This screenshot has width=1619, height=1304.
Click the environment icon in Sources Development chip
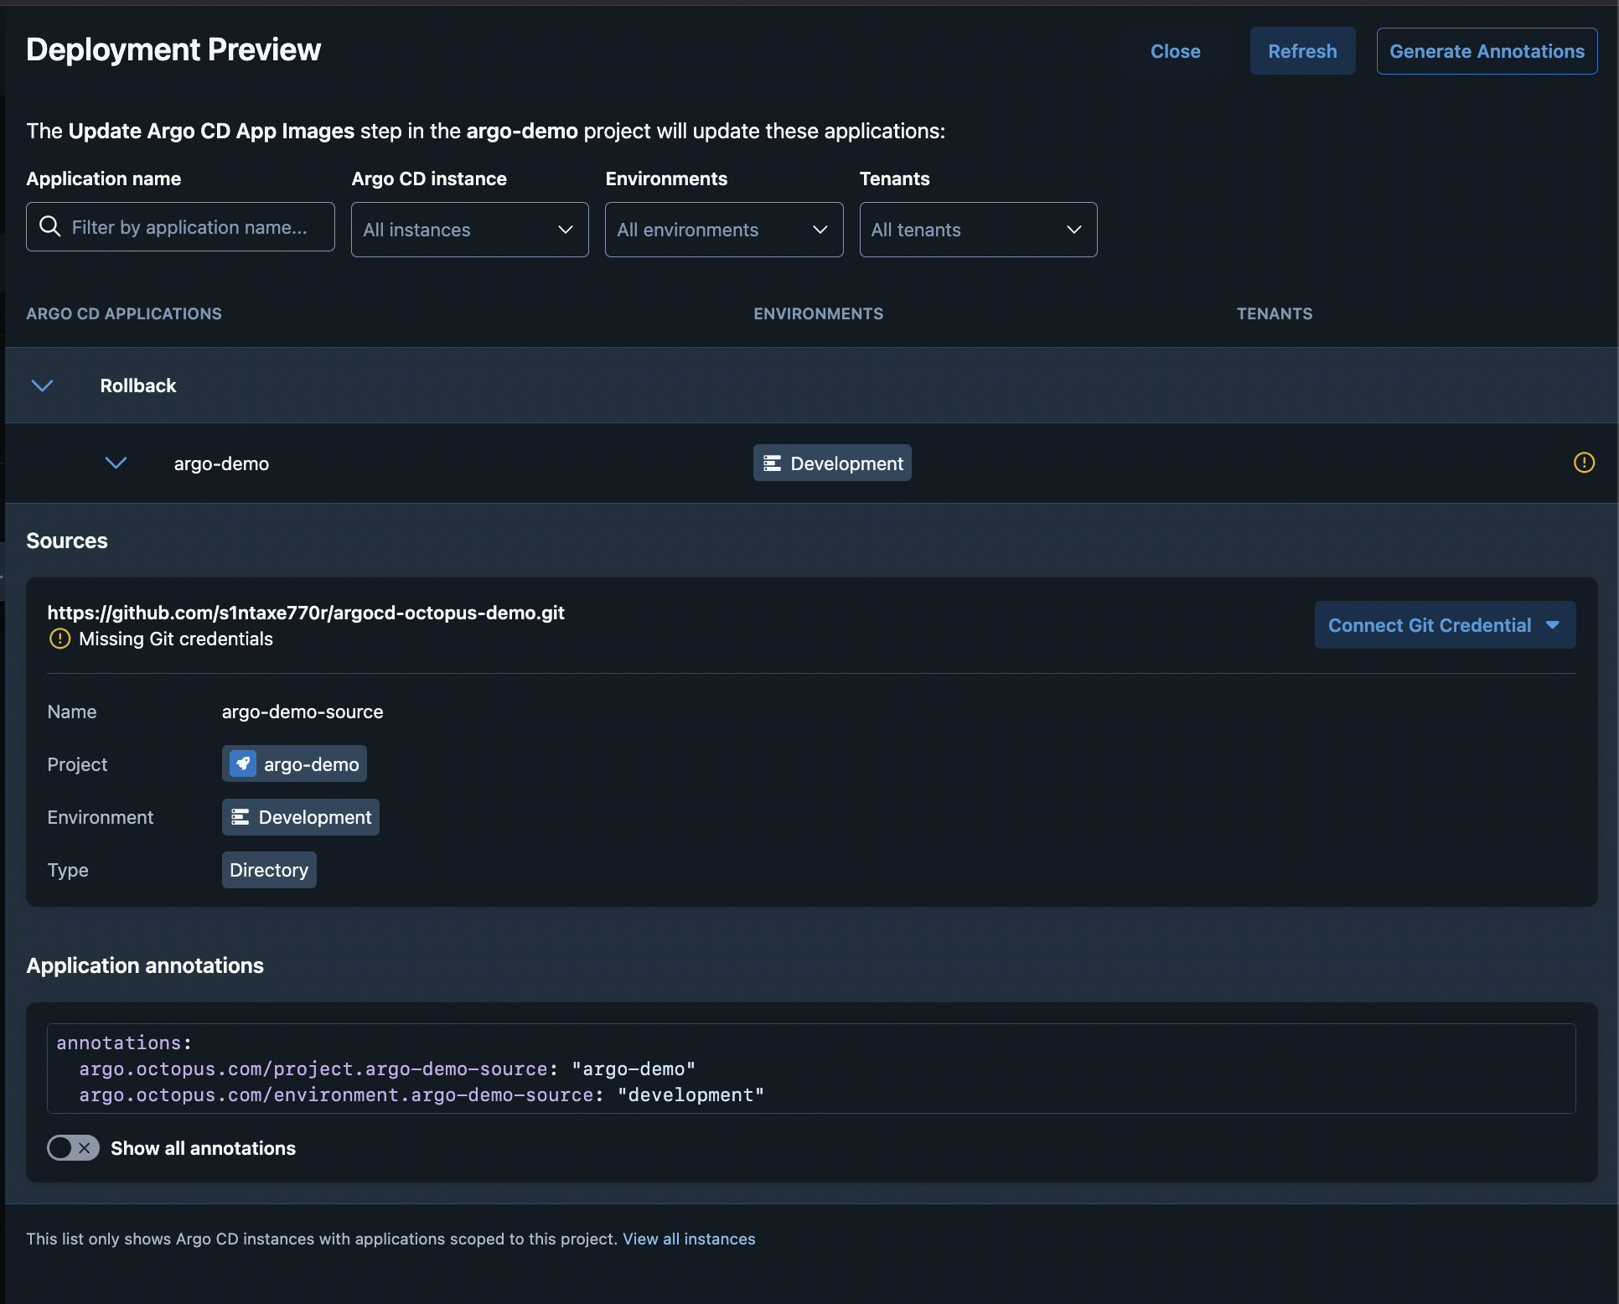(241, 817)
